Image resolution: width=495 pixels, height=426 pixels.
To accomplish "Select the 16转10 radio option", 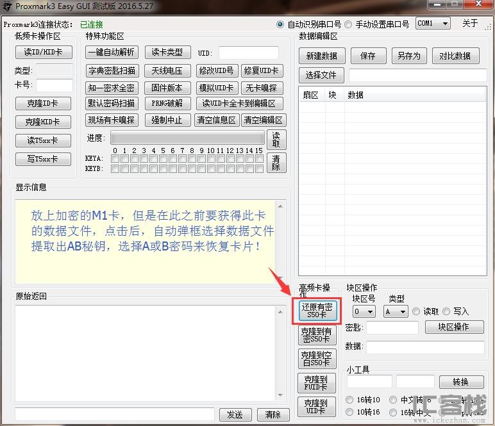I will pyautogui.click(x=349, y=400).
